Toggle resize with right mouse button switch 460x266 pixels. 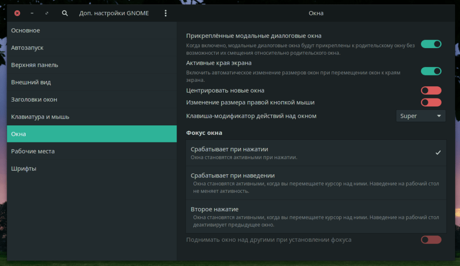coord(431,102)
